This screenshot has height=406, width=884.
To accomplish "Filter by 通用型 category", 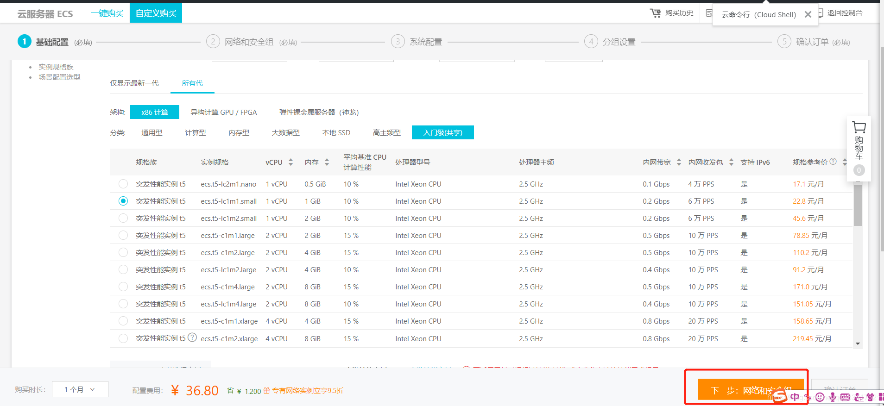I will (x=152, y=132).
